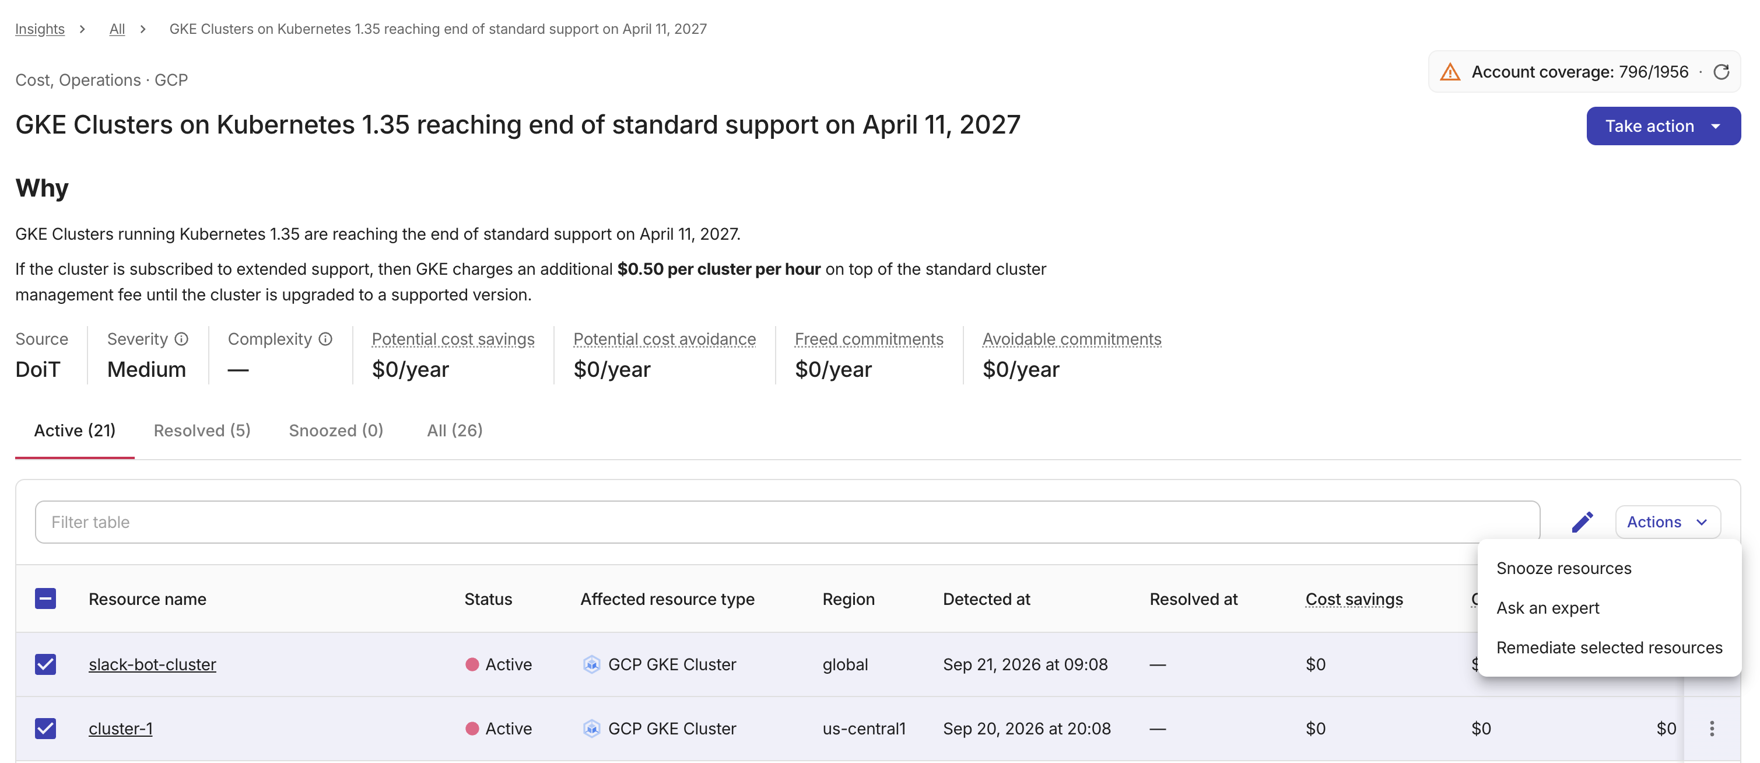This screenshot has height=763, width=1760.
Task: Click the 'Sep 20, 2026 at 20:08' cell
Action: click(x=1026, y=728)
